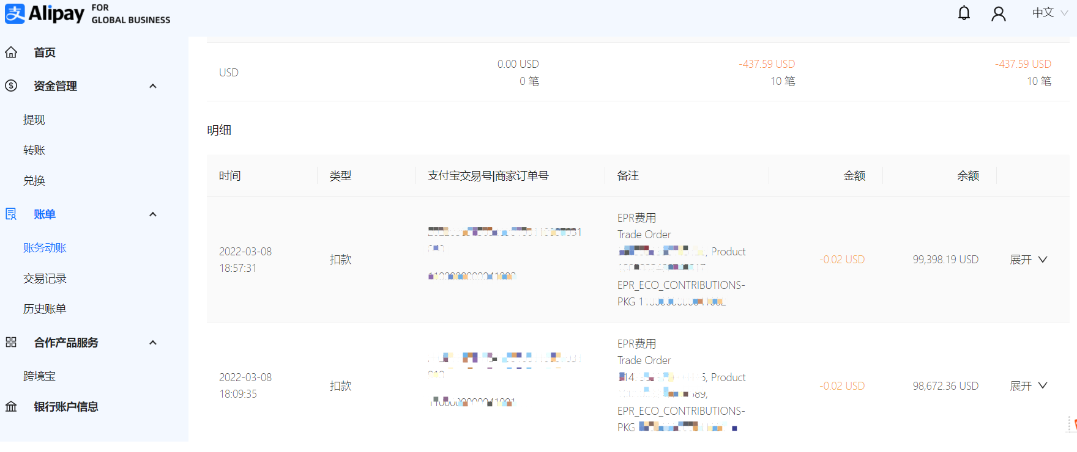1077x452 pixels.
Task: Collapse the 资金管理 section chevron
Action: (153, 86)
